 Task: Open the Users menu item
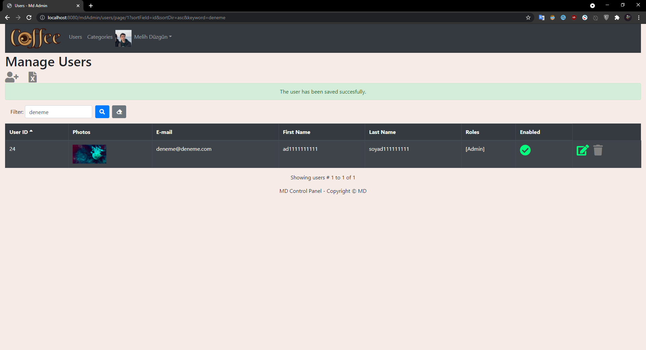(75, 37)
